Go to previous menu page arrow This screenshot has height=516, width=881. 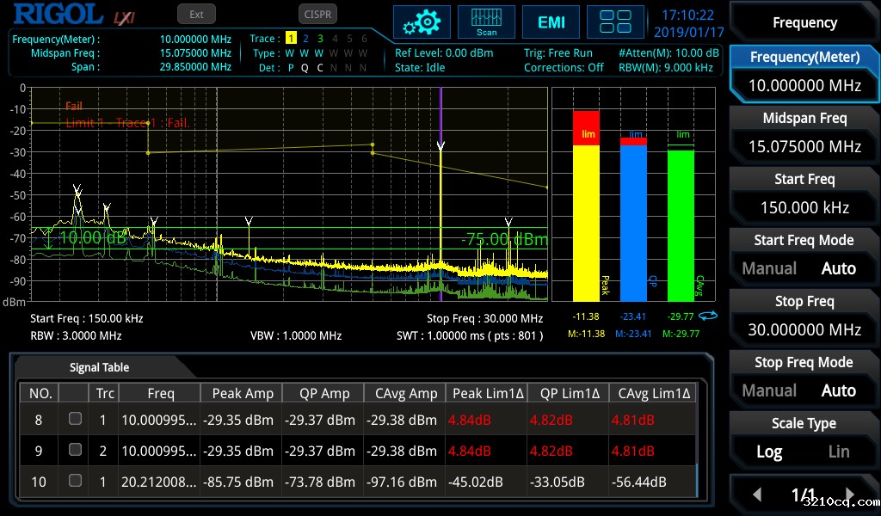click(757, 494)
